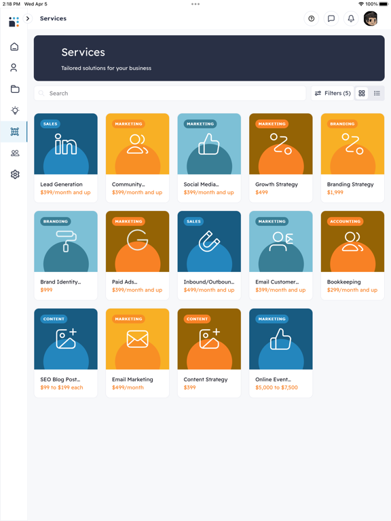Click the help question mark icon
Screen dimensions: 391x521
311,18
